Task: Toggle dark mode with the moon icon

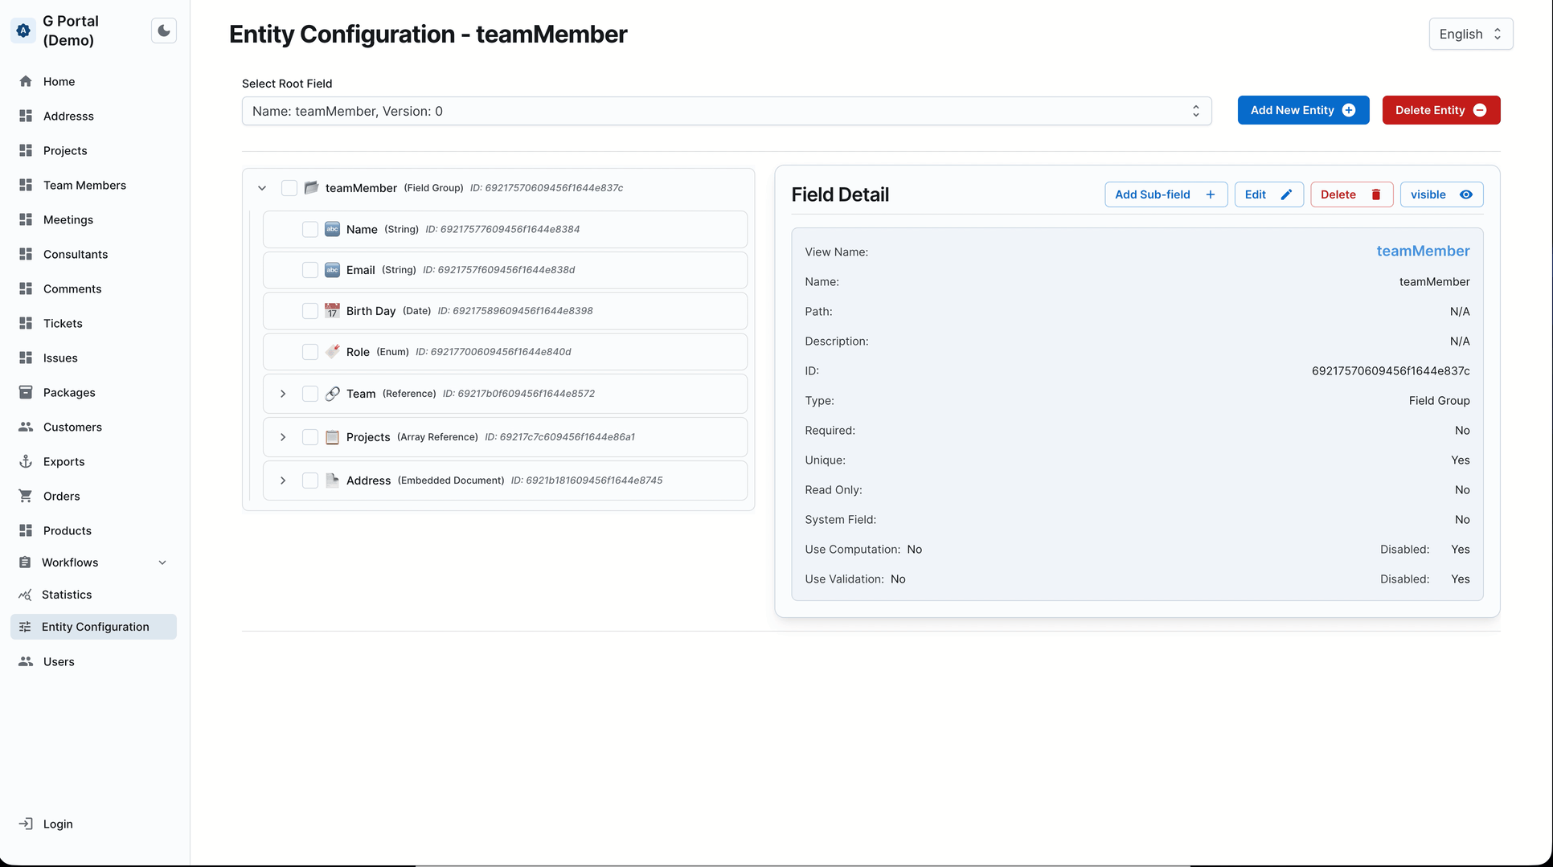Action: pos(163,30)
